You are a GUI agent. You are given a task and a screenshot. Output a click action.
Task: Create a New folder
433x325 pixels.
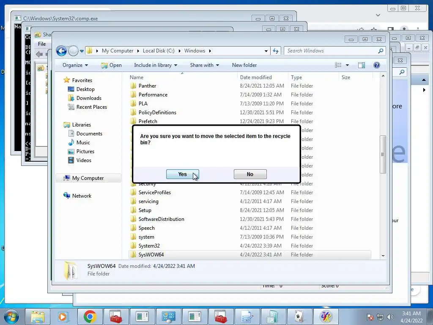244,65
